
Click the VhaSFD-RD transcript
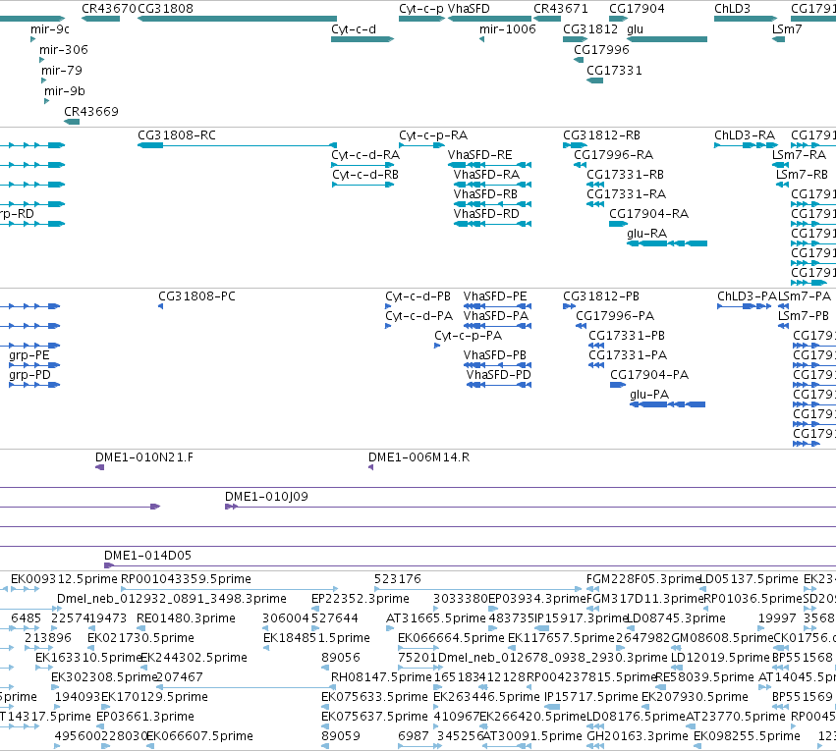492,224
